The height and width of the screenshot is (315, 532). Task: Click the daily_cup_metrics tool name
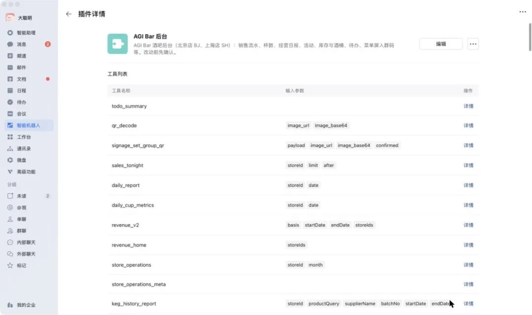point(133,205)
